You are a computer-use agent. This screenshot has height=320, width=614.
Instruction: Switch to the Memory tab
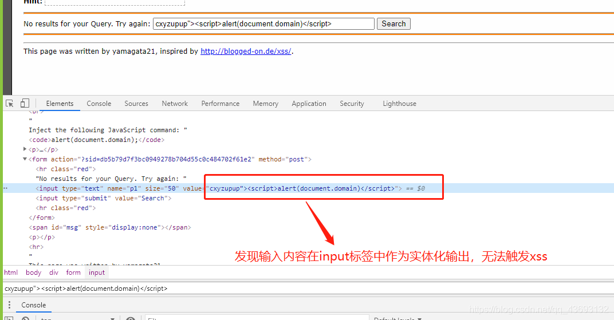point(266,104)
